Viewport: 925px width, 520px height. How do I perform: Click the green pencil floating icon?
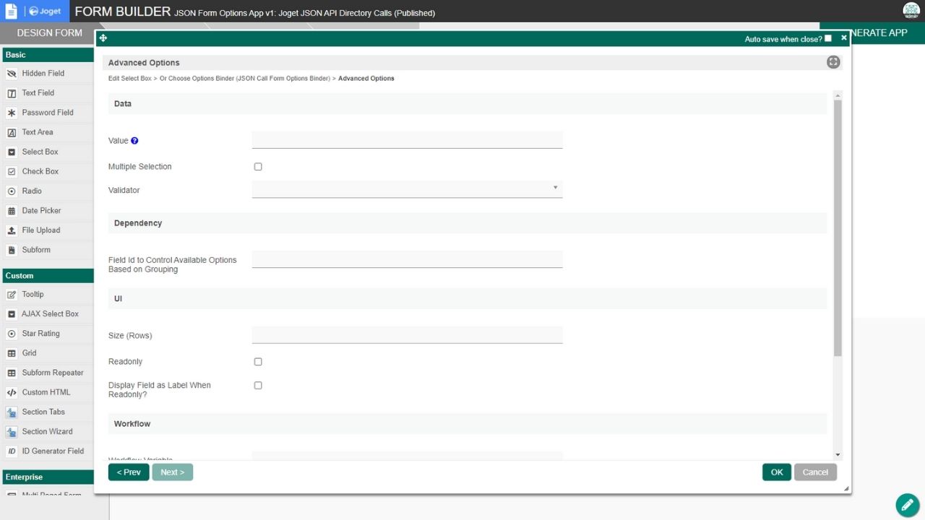tap(907, 505)
